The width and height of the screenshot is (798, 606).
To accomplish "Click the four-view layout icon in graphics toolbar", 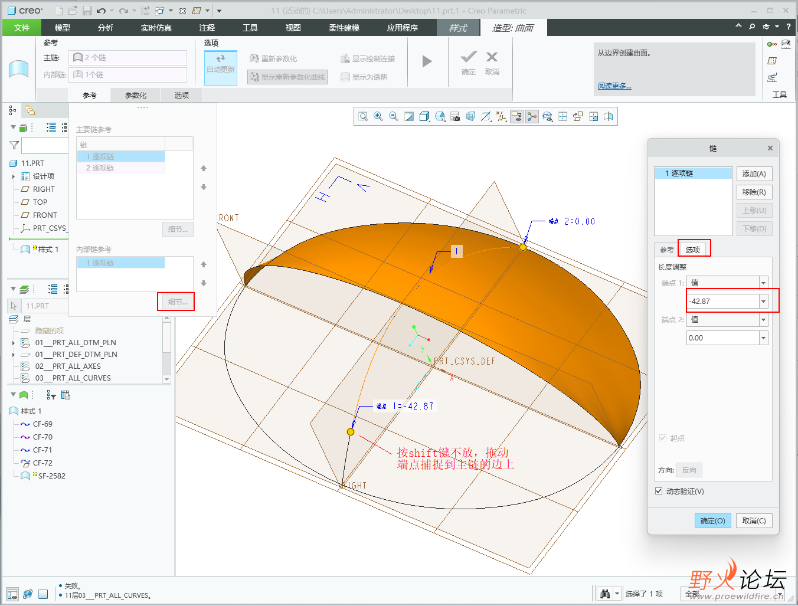I will (562, 117).
